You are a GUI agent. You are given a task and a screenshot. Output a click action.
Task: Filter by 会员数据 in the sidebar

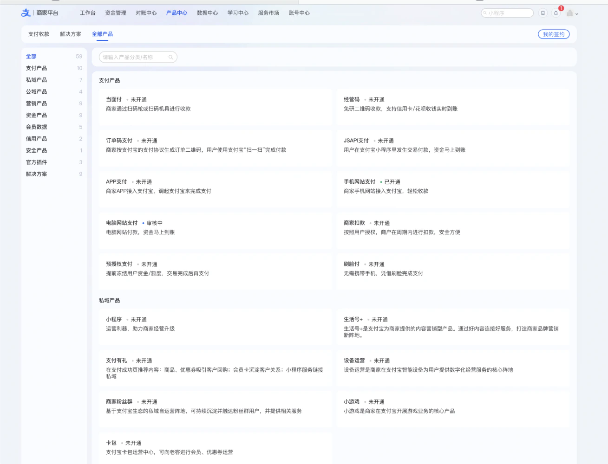[54, 127]
